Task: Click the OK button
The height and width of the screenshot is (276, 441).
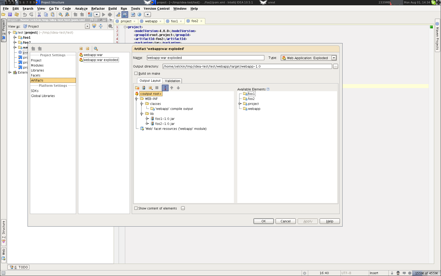Action: pos(264,221)
